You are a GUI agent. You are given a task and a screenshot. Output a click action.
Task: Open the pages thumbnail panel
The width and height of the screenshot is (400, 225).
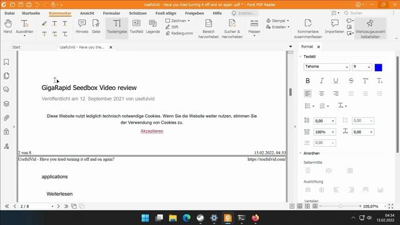(x=6, y=76)
